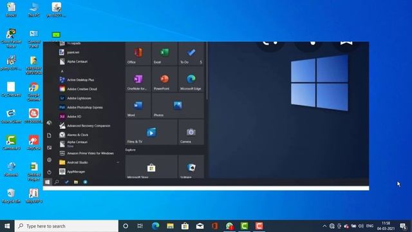Open Amazon Prime Video for Windows
Viewport: 412px width, 232px height.
point(89,153)
